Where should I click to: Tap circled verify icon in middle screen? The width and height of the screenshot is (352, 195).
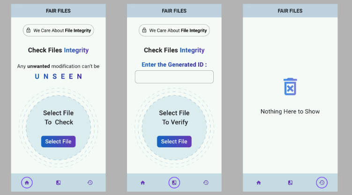point(174,182)
